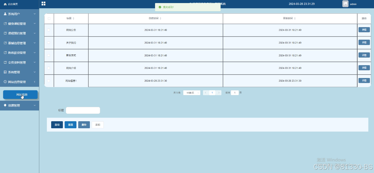Click the grid menu icon in header
This screenshot has width=374, height=173.
click(44, 4)
